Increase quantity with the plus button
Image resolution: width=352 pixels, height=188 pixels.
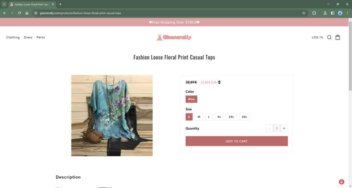point(284,128)
